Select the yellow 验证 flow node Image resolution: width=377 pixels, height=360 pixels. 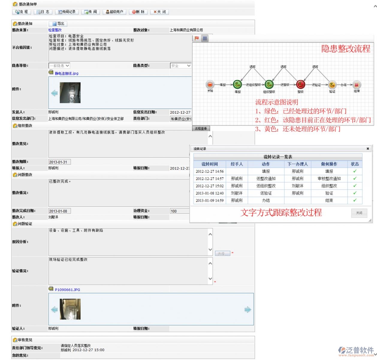332,85
